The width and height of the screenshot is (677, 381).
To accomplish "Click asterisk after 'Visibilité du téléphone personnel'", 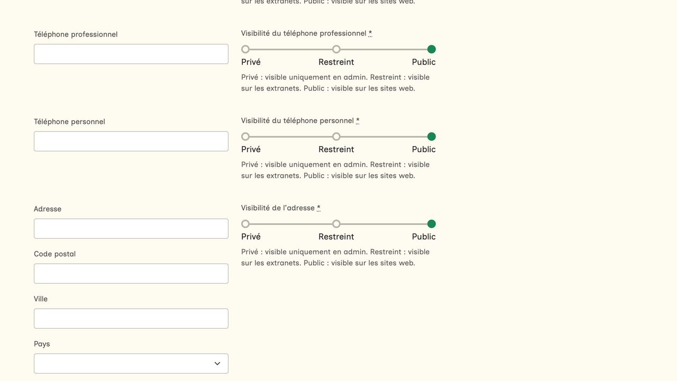I will pyautogui.click(x=358, y=121).
